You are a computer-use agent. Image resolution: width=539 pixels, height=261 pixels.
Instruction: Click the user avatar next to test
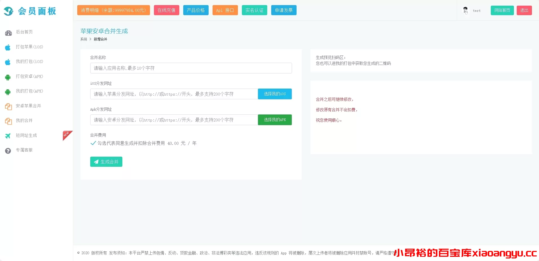click(x=465, y=10)
